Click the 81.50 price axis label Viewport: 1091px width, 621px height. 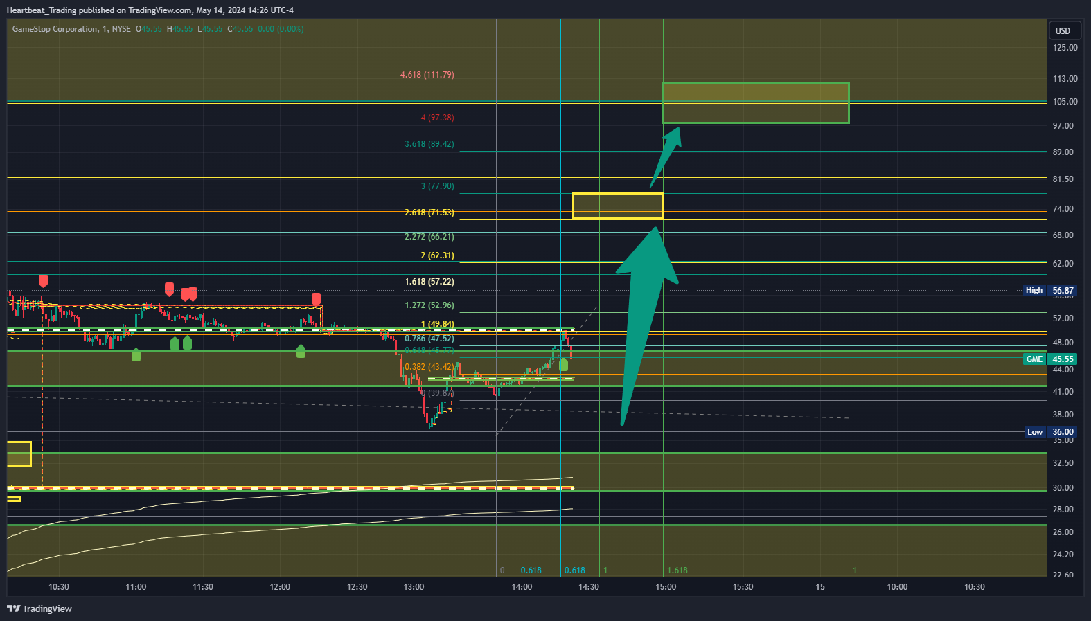click(x=1063, y=179)
